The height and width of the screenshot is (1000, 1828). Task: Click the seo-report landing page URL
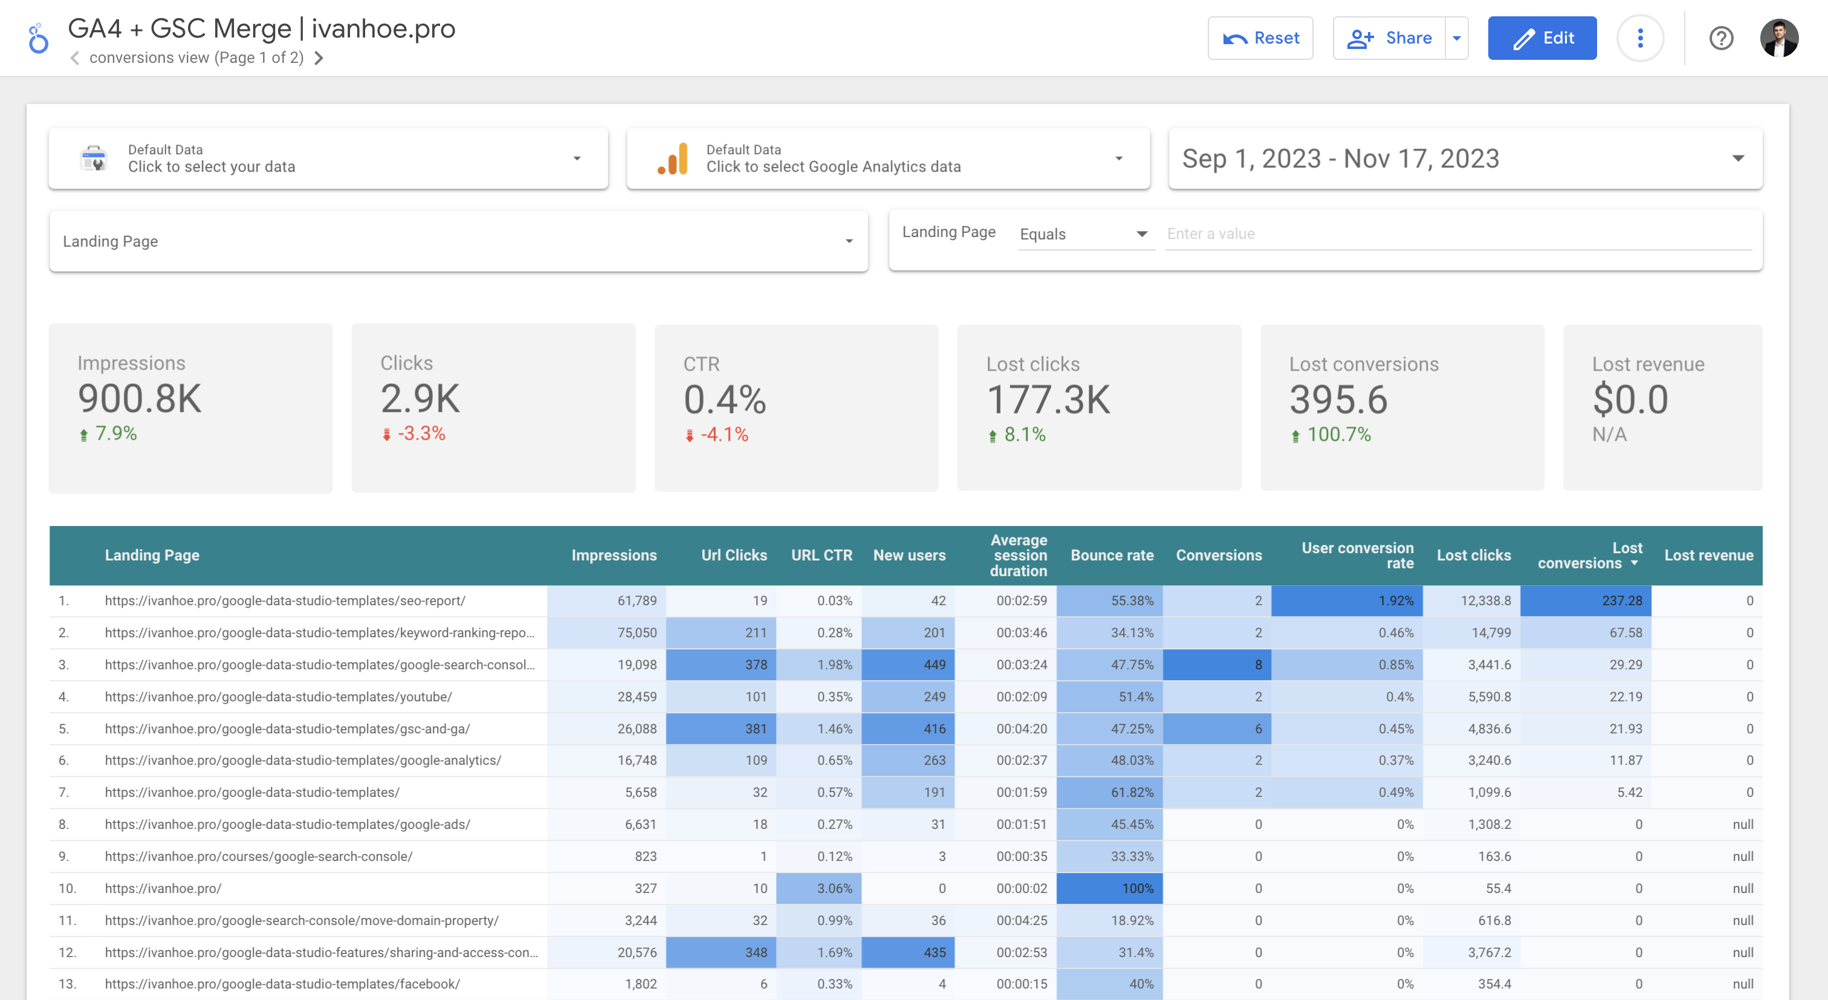point(285,601)
